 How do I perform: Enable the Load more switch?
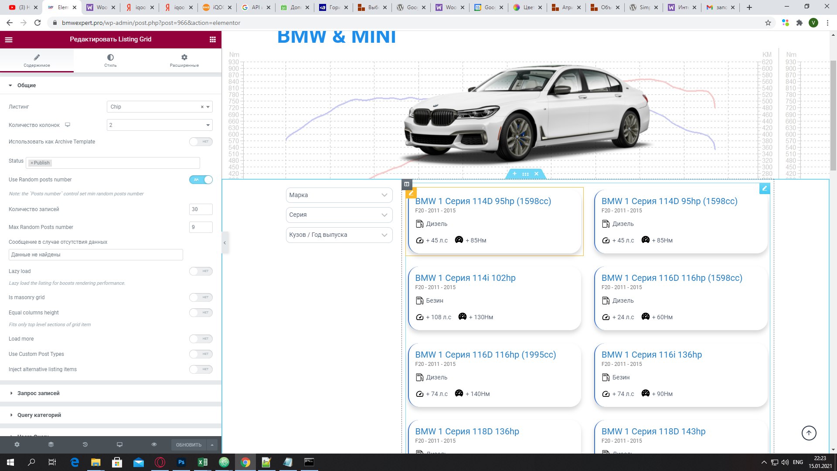point(201,339)
